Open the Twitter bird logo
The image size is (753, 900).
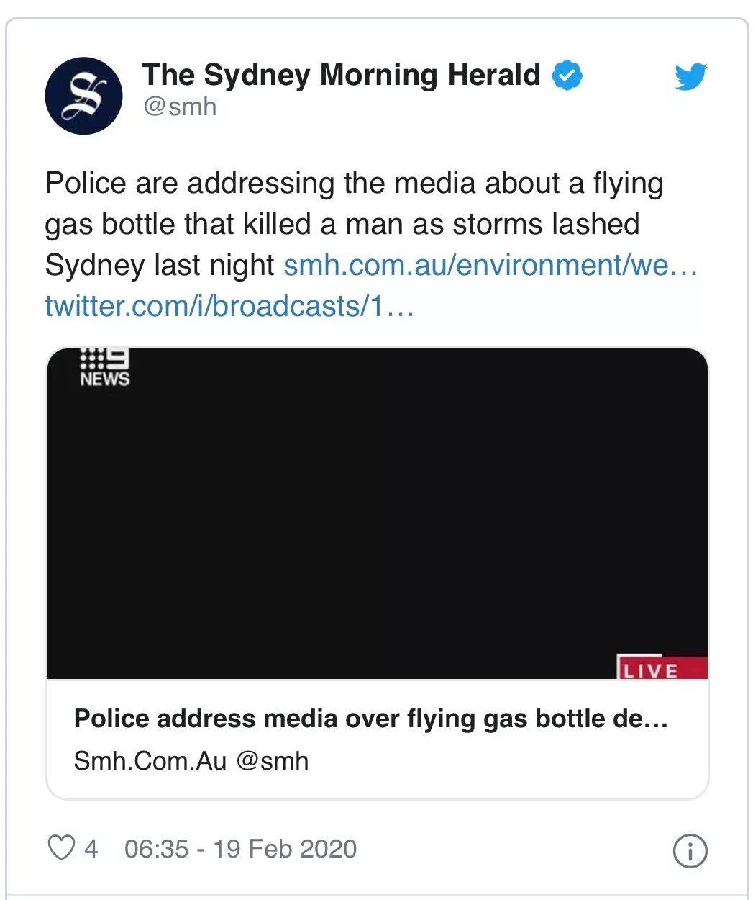(690, 76)
